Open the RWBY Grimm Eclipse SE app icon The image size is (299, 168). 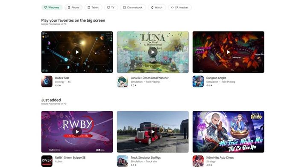tap(47, 161)
